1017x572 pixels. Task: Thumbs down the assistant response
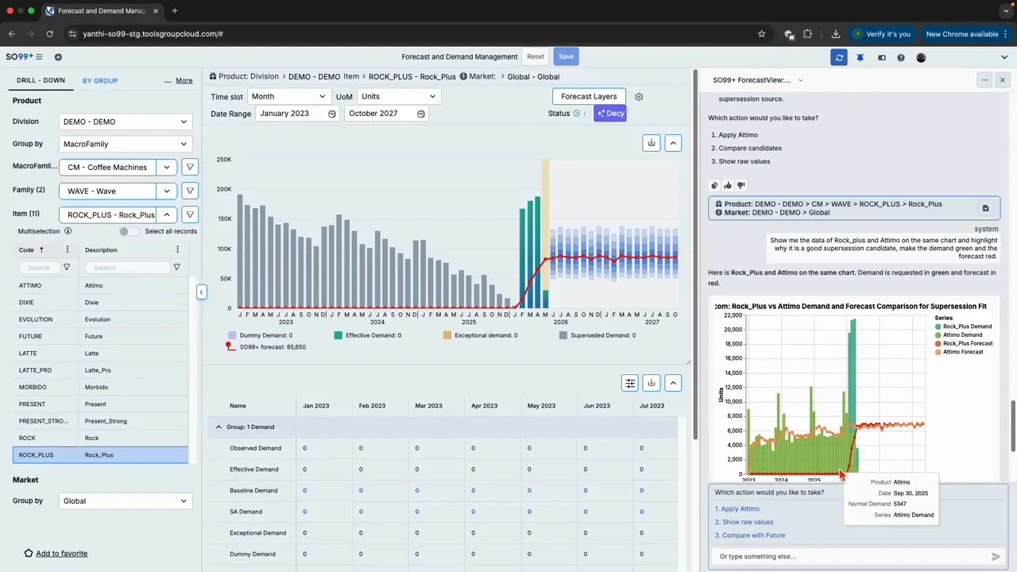tap(741, 185)
